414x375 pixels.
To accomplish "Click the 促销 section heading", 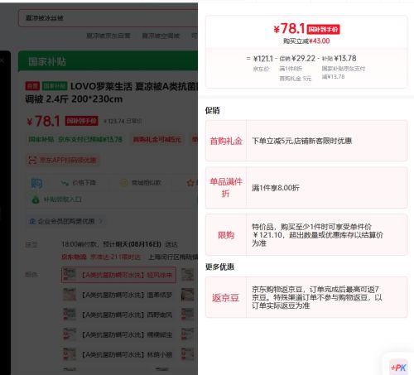I will pos(212,111).
